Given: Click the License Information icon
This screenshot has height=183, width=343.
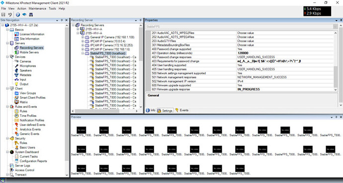Looking at the screenshot, I should (x=16, y=34).
